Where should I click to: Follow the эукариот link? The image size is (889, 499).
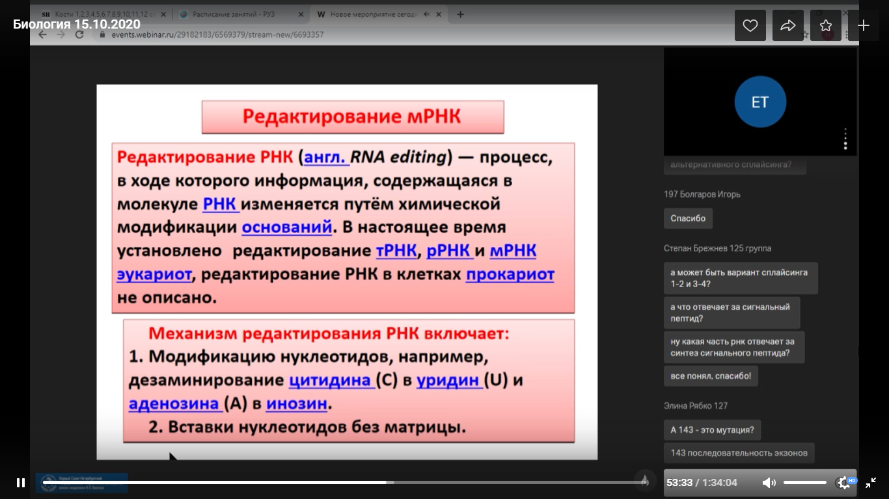point(154,275)
